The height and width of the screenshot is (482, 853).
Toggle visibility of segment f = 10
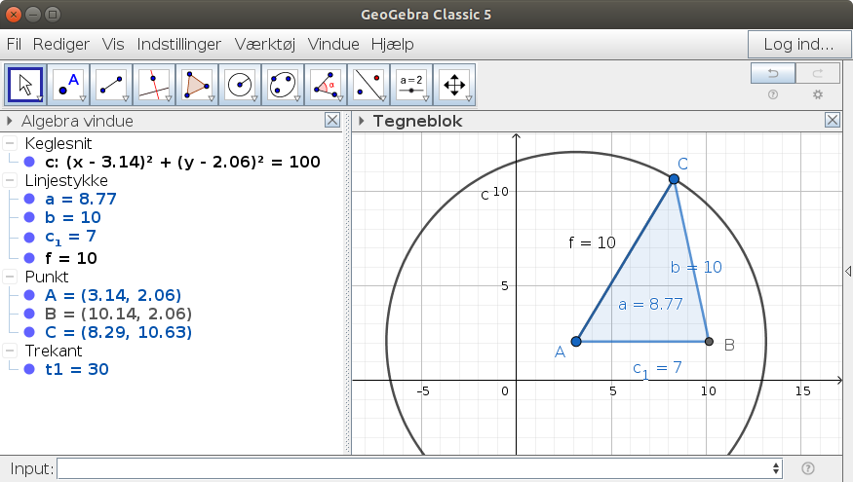click(x=29, y=258)
